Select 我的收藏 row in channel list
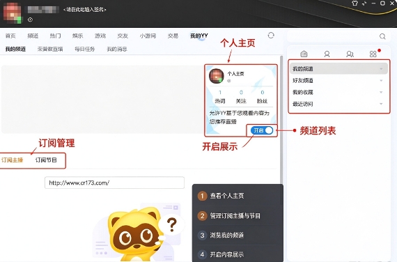The height and width of the screenshot is (262, 397). click(x=338, y=92)
